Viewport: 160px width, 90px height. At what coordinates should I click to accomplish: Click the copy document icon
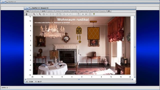(78, 14)
